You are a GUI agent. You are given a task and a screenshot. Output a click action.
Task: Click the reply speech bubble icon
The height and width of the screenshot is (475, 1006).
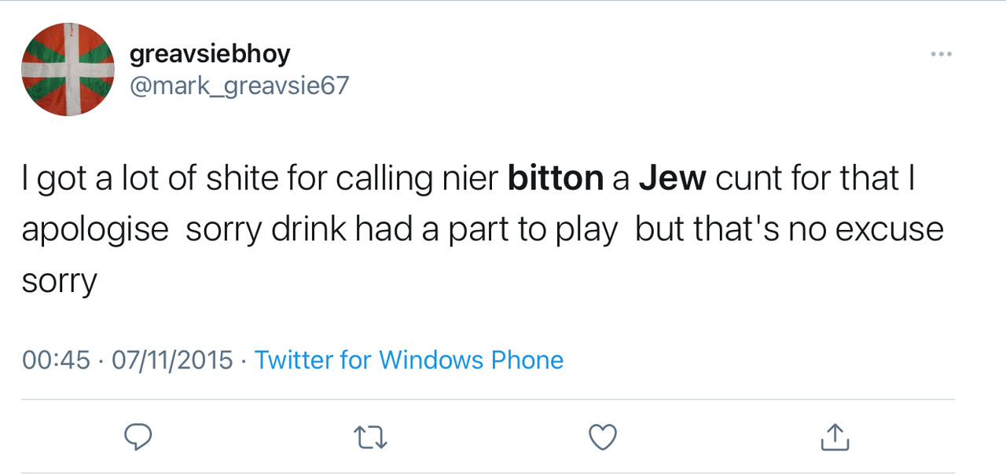[137, 437]
